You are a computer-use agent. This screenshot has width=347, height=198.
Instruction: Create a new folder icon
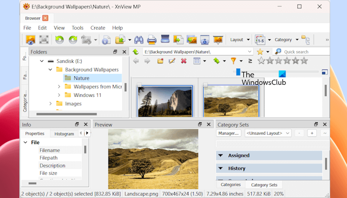pyautogui.click(x=160, y=61)
